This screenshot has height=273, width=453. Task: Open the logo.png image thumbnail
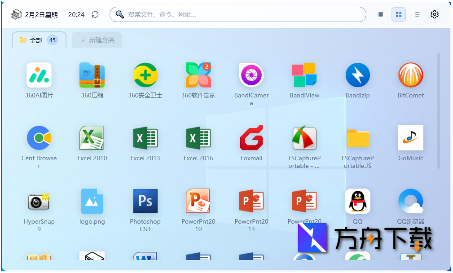(92, 201)
